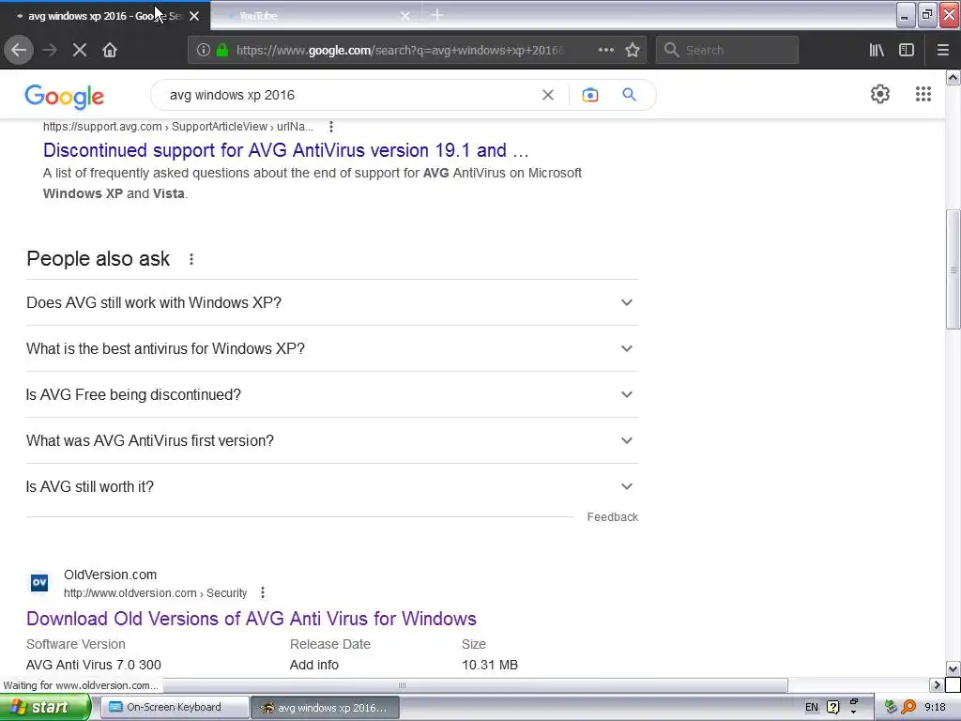Click the horizontal scrollbar right arrow

coord(936,684)
